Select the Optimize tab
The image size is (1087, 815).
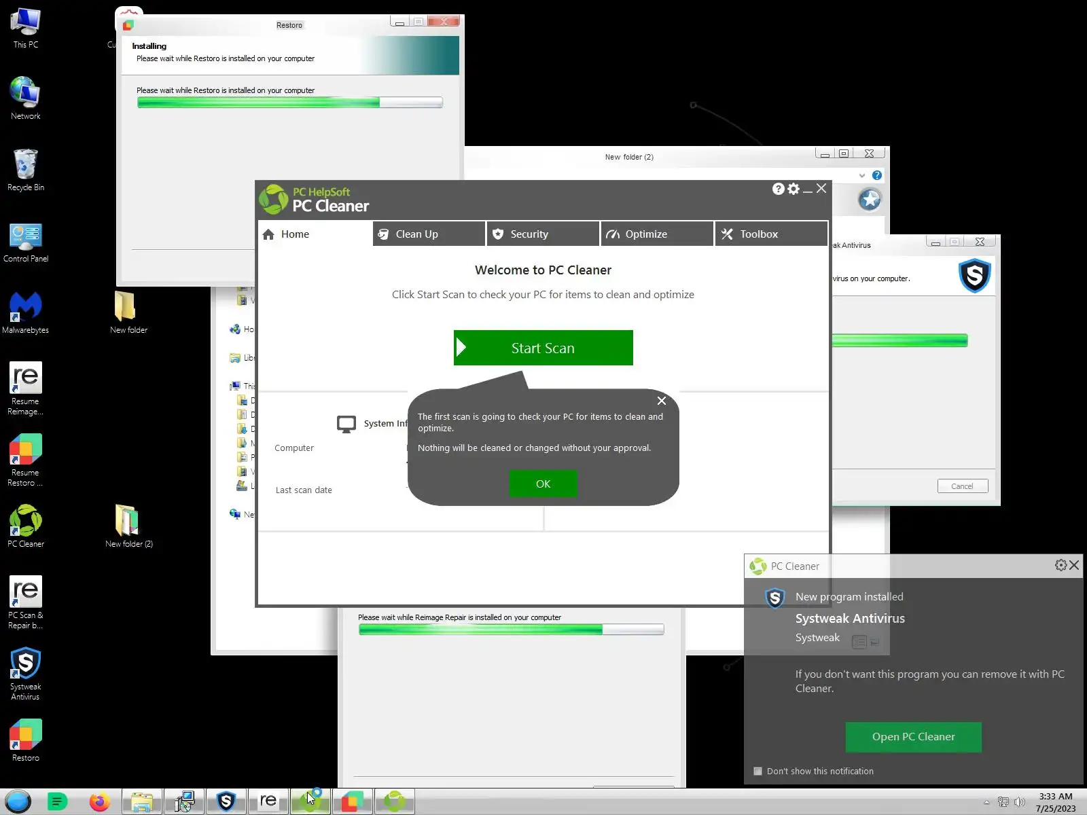coord(658,234)
